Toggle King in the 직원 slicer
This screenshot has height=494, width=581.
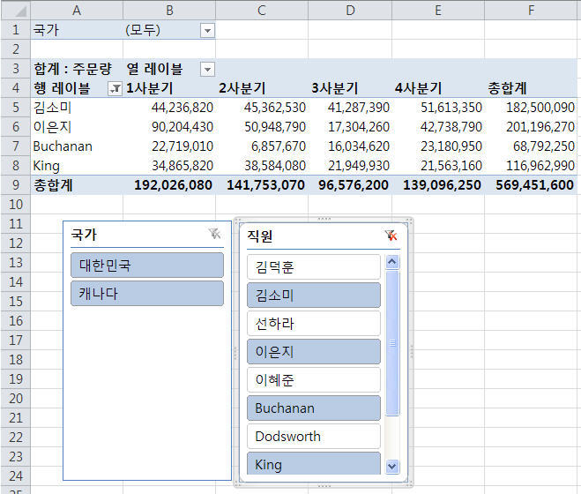[314, 464]
